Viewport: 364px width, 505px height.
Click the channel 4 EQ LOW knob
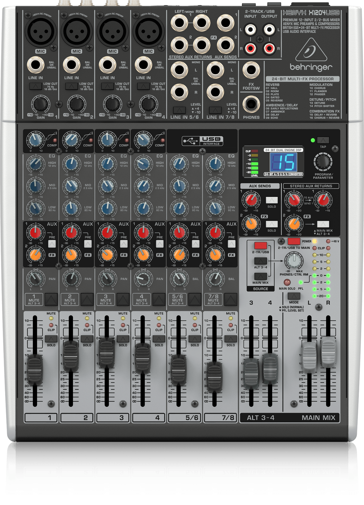coord(143,208)
